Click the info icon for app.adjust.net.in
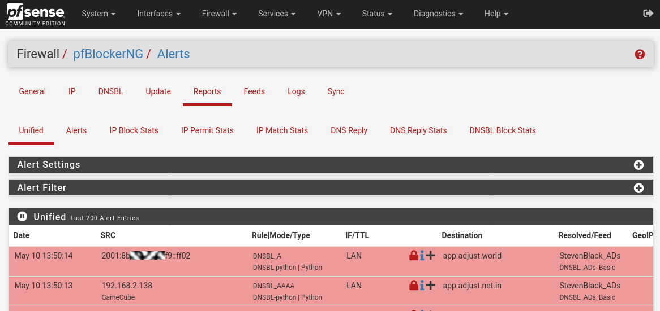Screen dimensions: 660x311 tap(422, 286)
